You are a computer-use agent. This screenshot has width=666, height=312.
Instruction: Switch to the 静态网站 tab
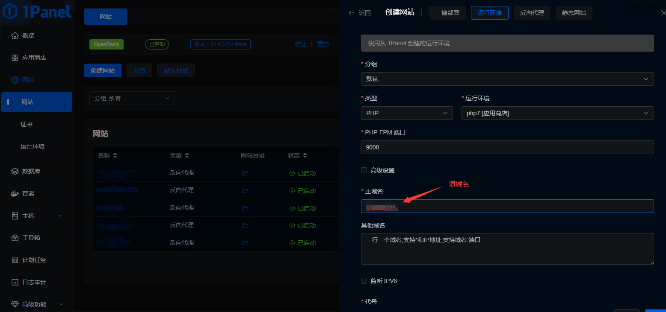coord(574,13)
